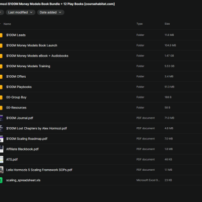This screenshot has width=202, height=202.
Task: Select Leila Hormozis 5 Scaling Framework SOPs.pdf name
Action: point(39,170)
